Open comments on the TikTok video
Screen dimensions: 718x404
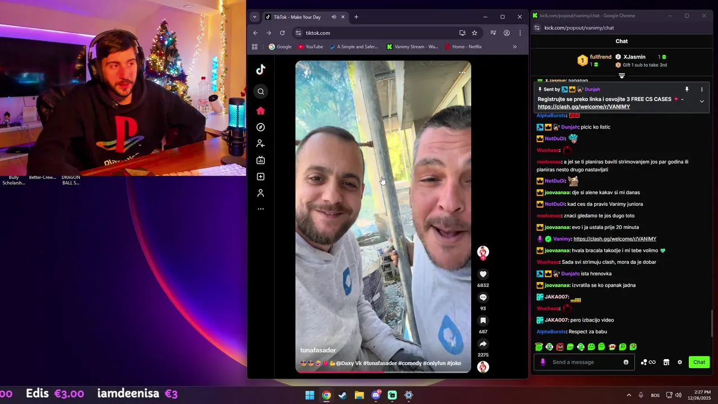483,297
